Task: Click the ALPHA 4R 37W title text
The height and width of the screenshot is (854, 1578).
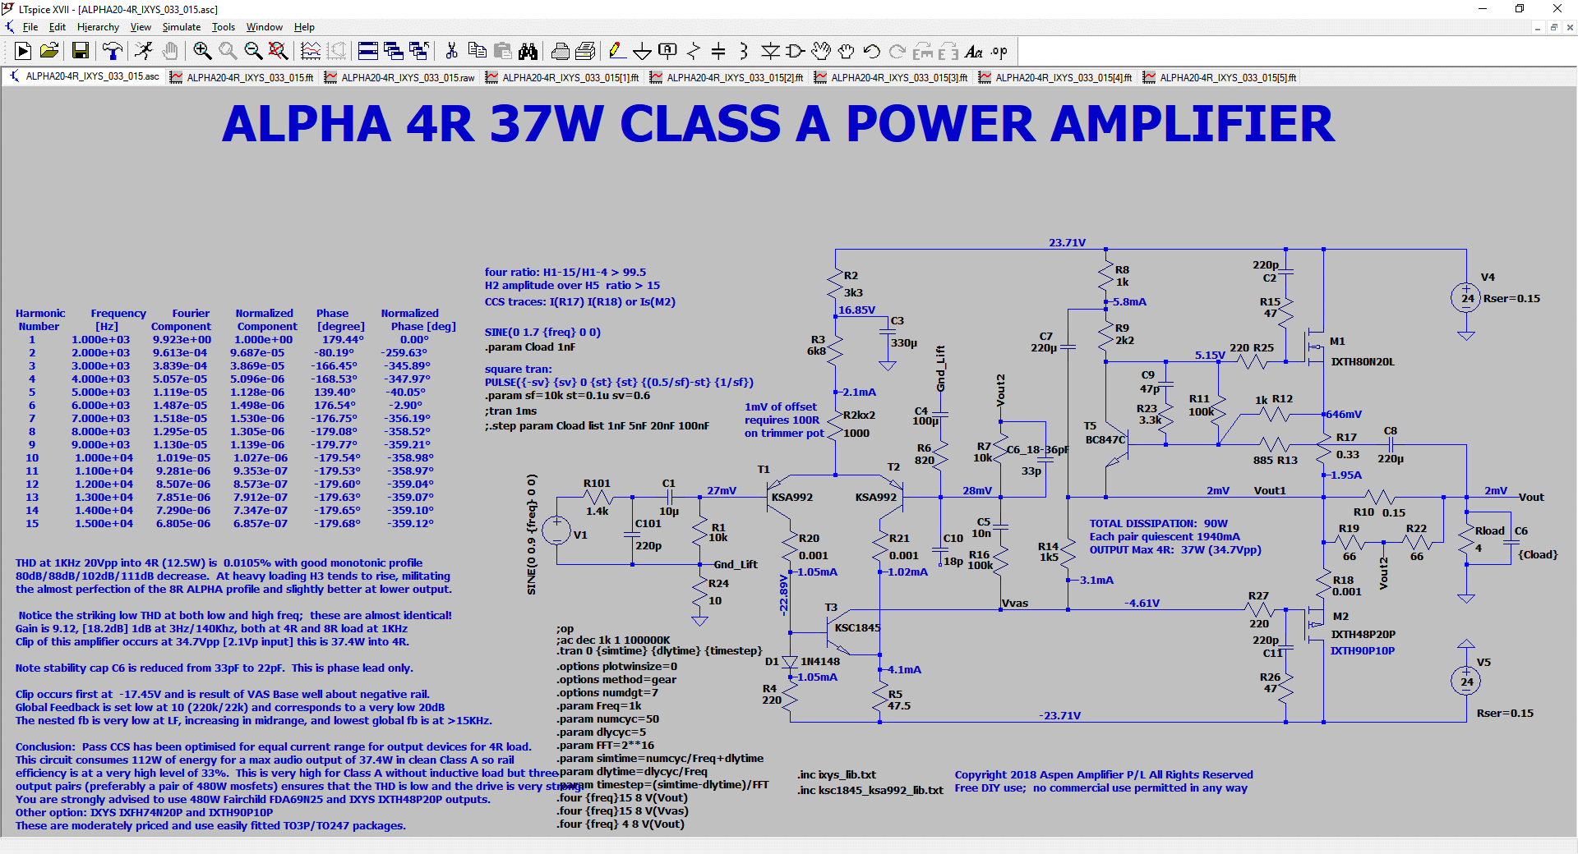Action: 777,124
